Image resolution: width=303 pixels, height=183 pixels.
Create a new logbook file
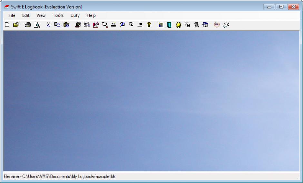click(x=7, y=25)
